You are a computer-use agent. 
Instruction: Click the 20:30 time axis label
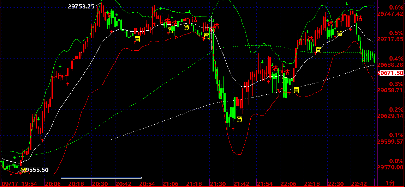99,183
